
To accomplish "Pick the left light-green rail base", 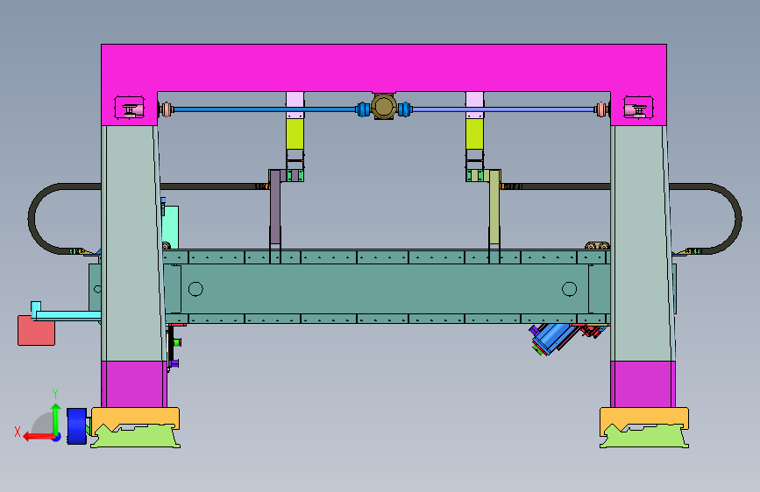I will [136, 436].
